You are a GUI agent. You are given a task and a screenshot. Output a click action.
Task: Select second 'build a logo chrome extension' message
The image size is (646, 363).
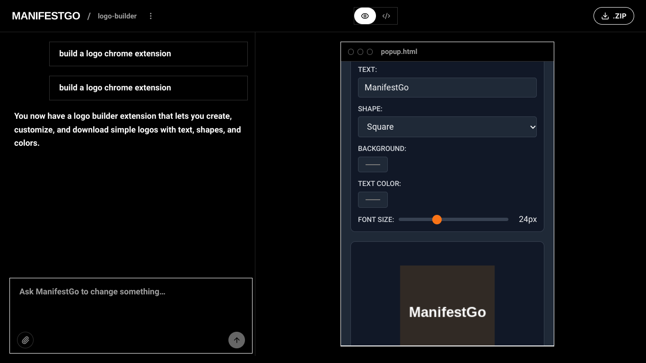click(148, 88)
